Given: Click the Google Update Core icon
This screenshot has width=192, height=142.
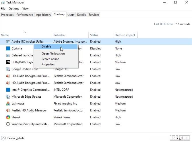Looking at the screenshot, I should (x=8, y=69).
